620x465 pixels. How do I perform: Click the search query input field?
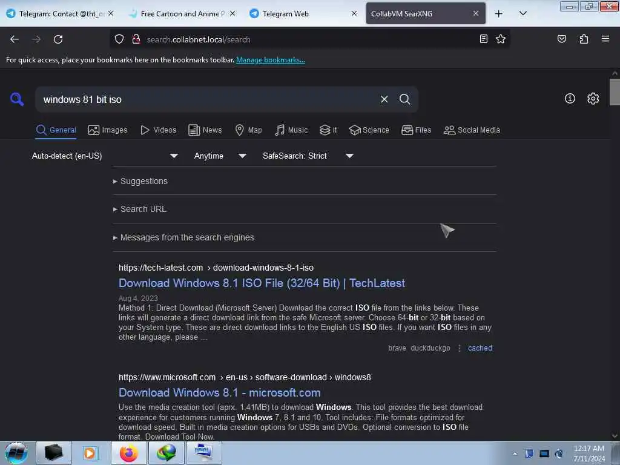[208, 99]
